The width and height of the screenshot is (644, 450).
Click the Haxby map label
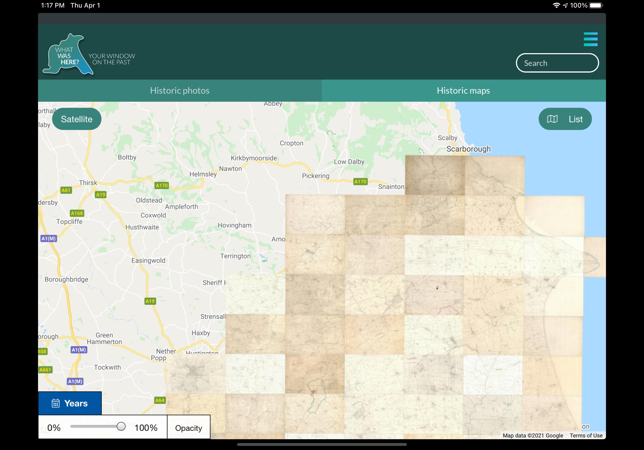(201, 333)
